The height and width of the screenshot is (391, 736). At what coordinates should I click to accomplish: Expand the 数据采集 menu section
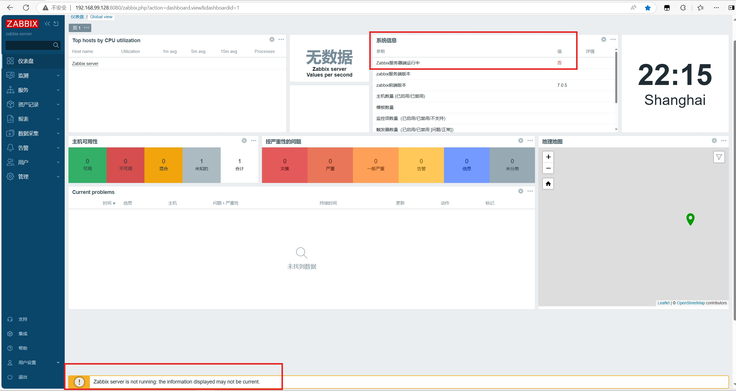pyautogui.click(x=33, y=133)
